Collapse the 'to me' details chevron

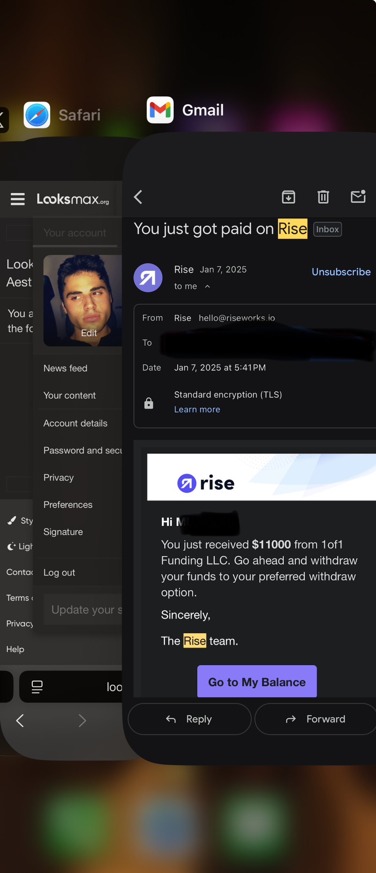click(x=208, y=287)
